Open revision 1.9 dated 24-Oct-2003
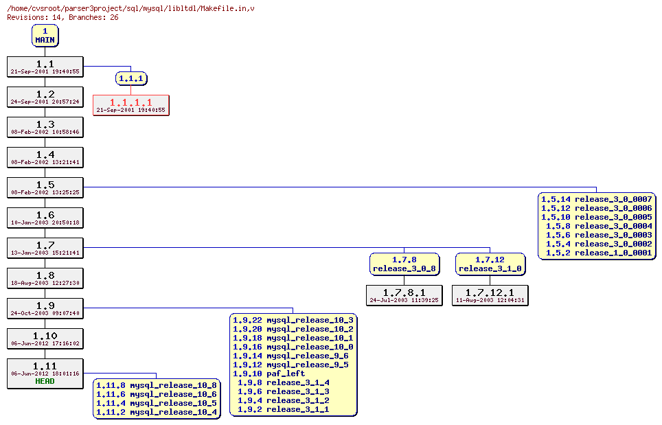 (x=45, y=308)
